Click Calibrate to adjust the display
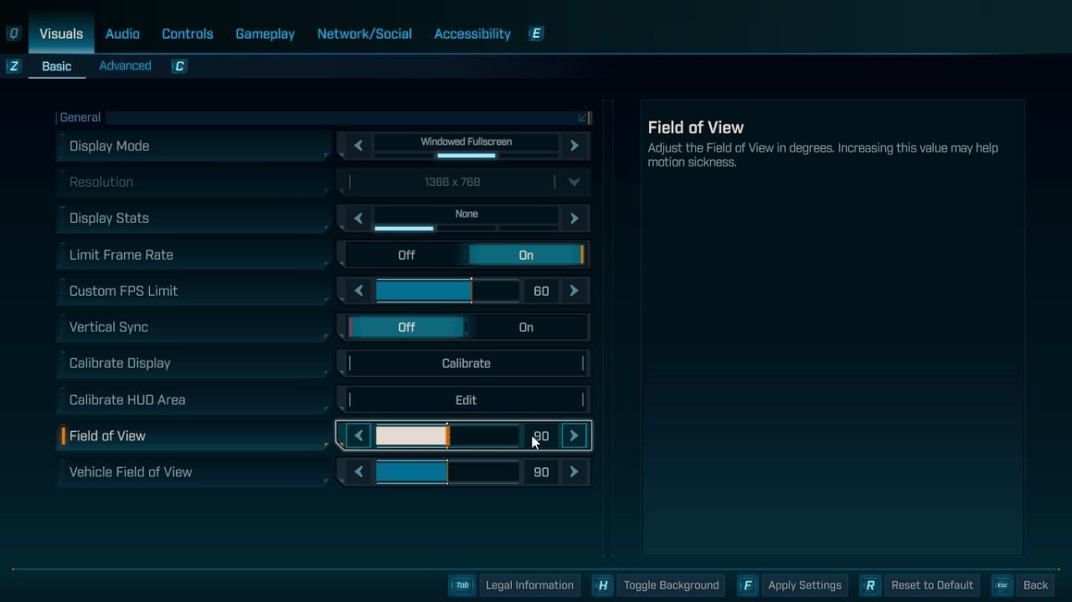 pyautogui.click(x=466, y=363)
